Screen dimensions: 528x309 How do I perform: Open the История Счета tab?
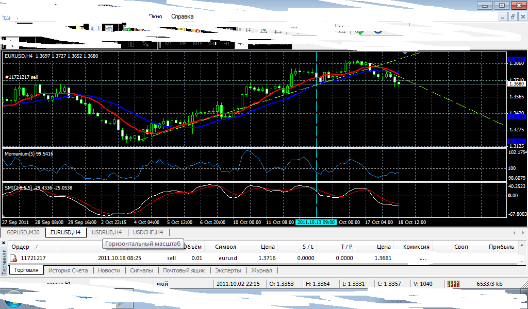[x=68, y=270]
